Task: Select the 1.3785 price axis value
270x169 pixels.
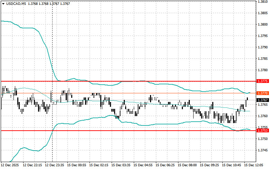Action: [x=263, y=59]
